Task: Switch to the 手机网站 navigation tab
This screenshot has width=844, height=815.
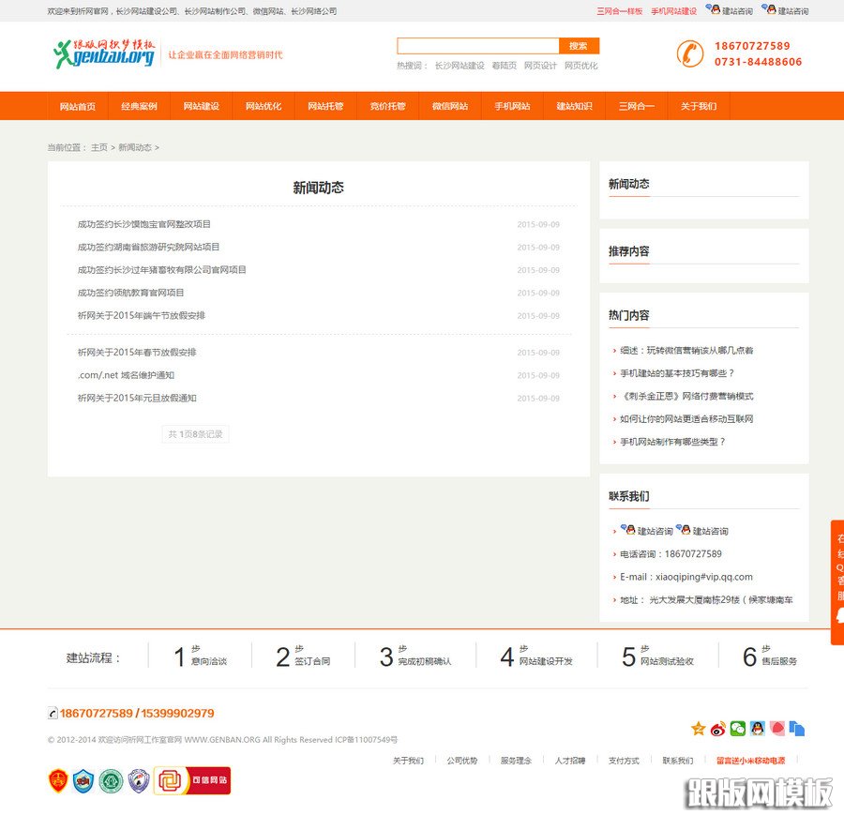Action: click(512, 106)
